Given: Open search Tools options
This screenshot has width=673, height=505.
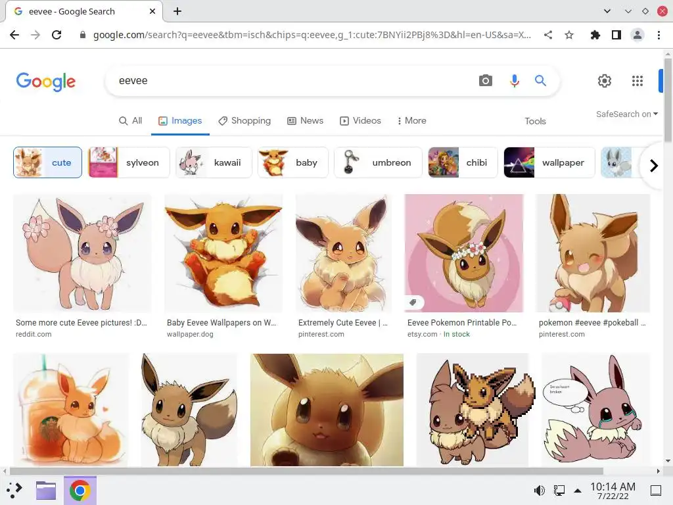Looking at the screenshot, I should point(535,121).
